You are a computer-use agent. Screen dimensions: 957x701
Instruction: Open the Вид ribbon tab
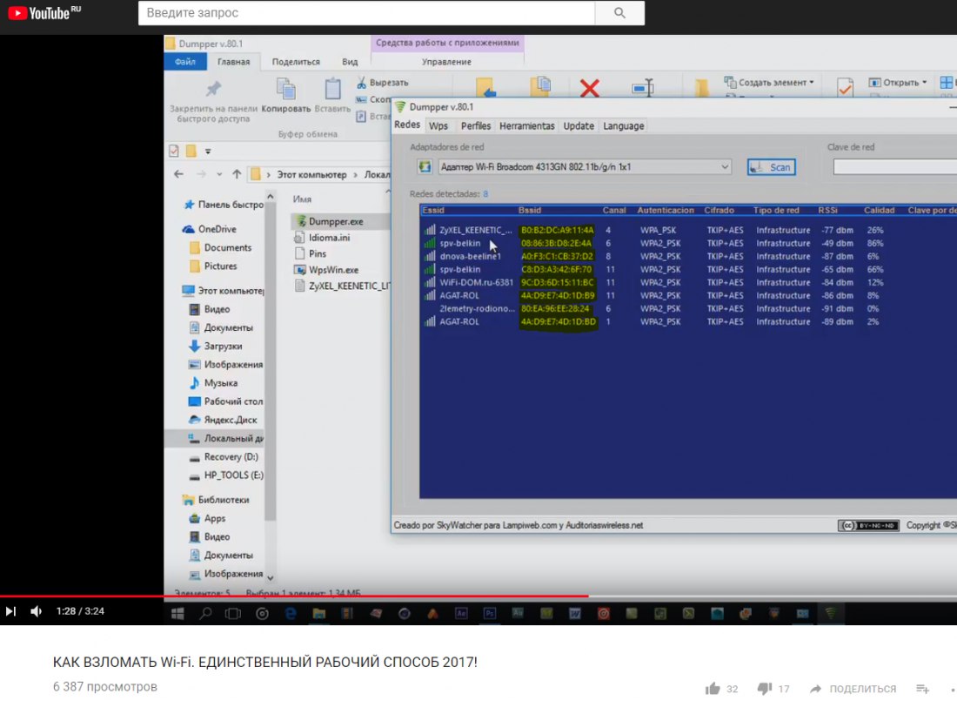click(x=350, y=62)
